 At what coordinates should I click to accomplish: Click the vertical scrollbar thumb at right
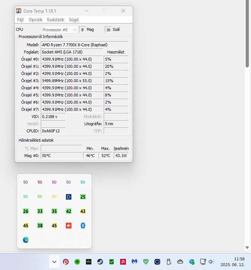click(247, 34)
